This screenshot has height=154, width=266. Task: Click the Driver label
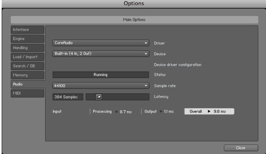click(x=159, y=43)
